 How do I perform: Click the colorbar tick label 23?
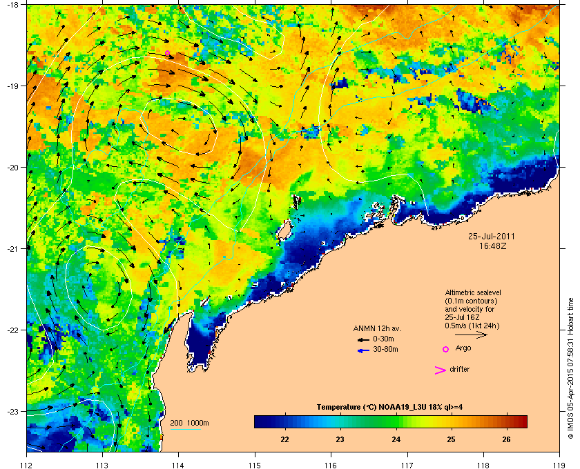340,439
